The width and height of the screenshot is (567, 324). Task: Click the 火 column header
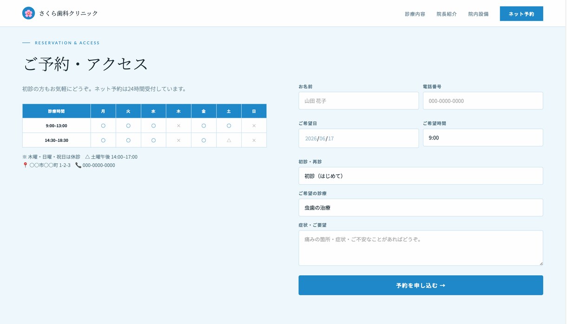click(128, 111)
